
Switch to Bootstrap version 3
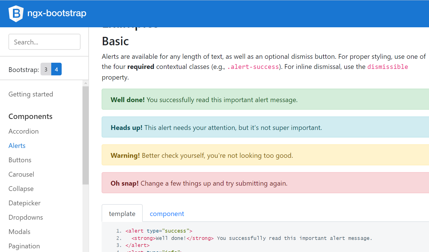(46, 69)
